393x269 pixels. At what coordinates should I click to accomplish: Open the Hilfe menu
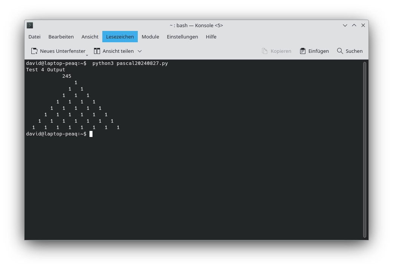[x=211, y=37]
